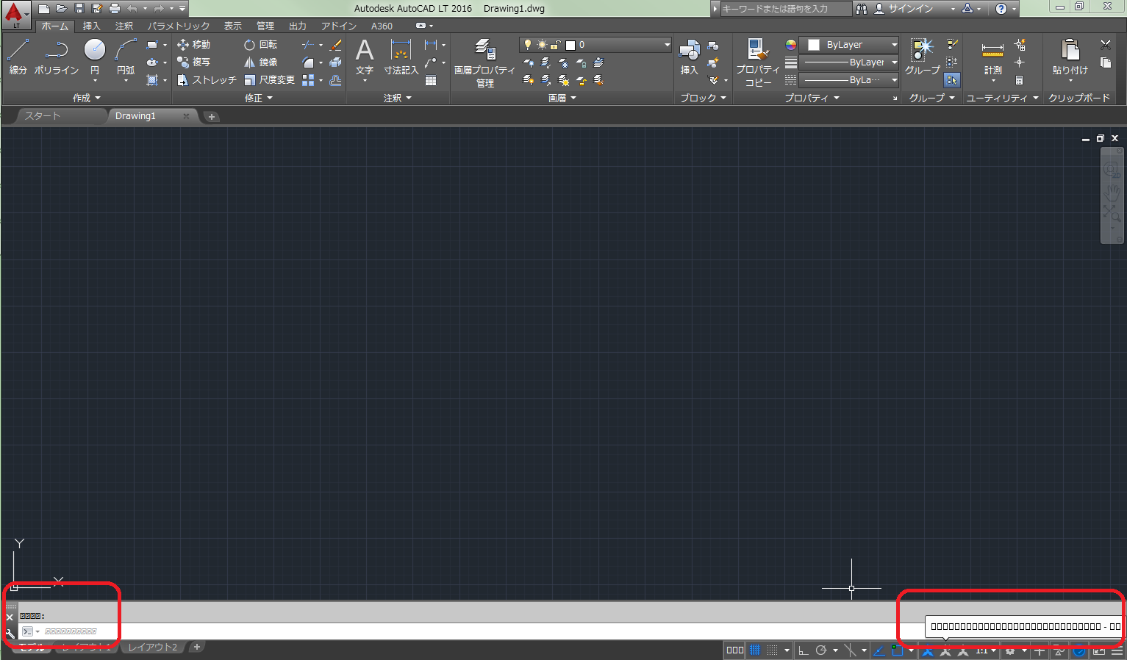Toggle grid display in status bar
Screen dimensions: 1127x660
click(x=754, y=650)
